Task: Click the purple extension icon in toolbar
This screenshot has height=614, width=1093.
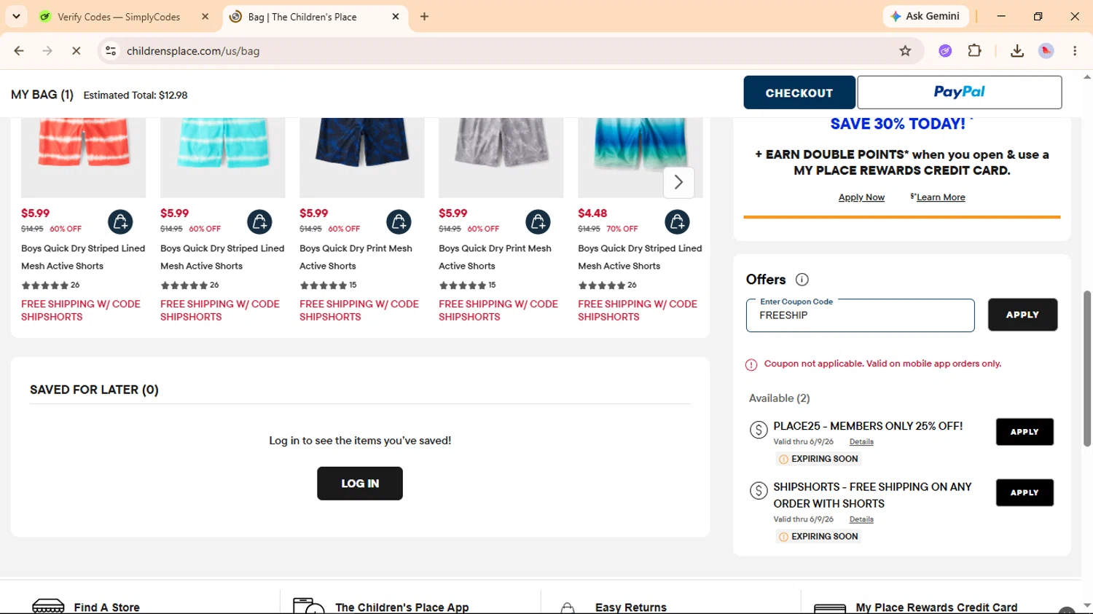Action: click(x=945, y=51)
